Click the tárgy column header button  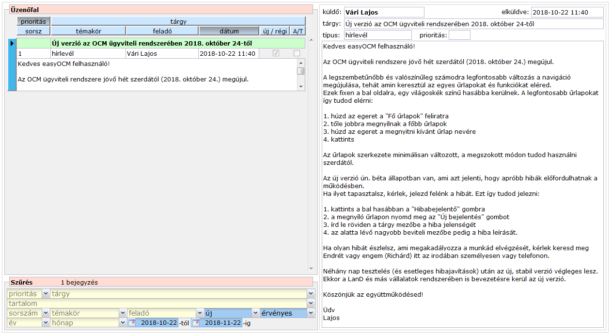click(178, 21)
